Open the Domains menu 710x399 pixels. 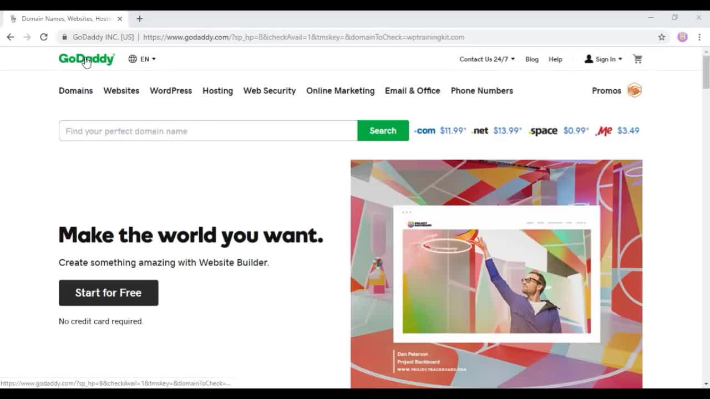click(x=76, y=90)
